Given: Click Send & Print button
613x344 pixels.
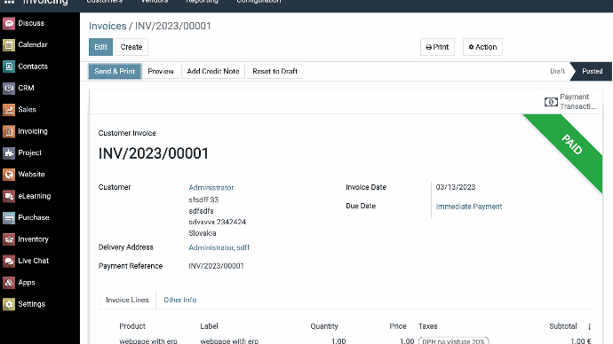Looking at the screenshot, I should click(115, 72).
